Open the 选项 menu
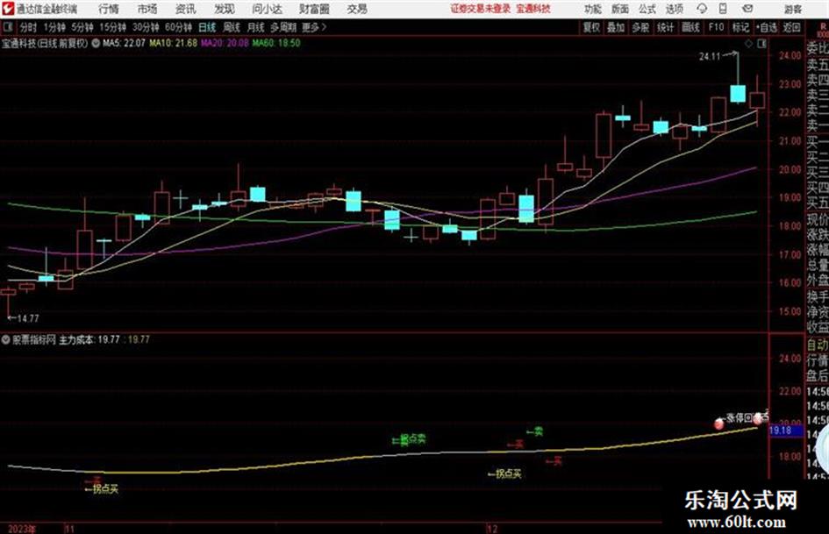 (675, 9)
